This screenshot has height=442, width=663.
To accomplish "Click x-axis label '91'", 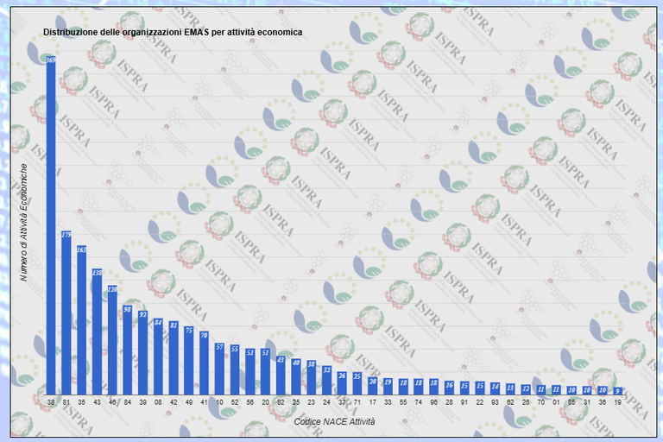I will click(x=464, y=402).
